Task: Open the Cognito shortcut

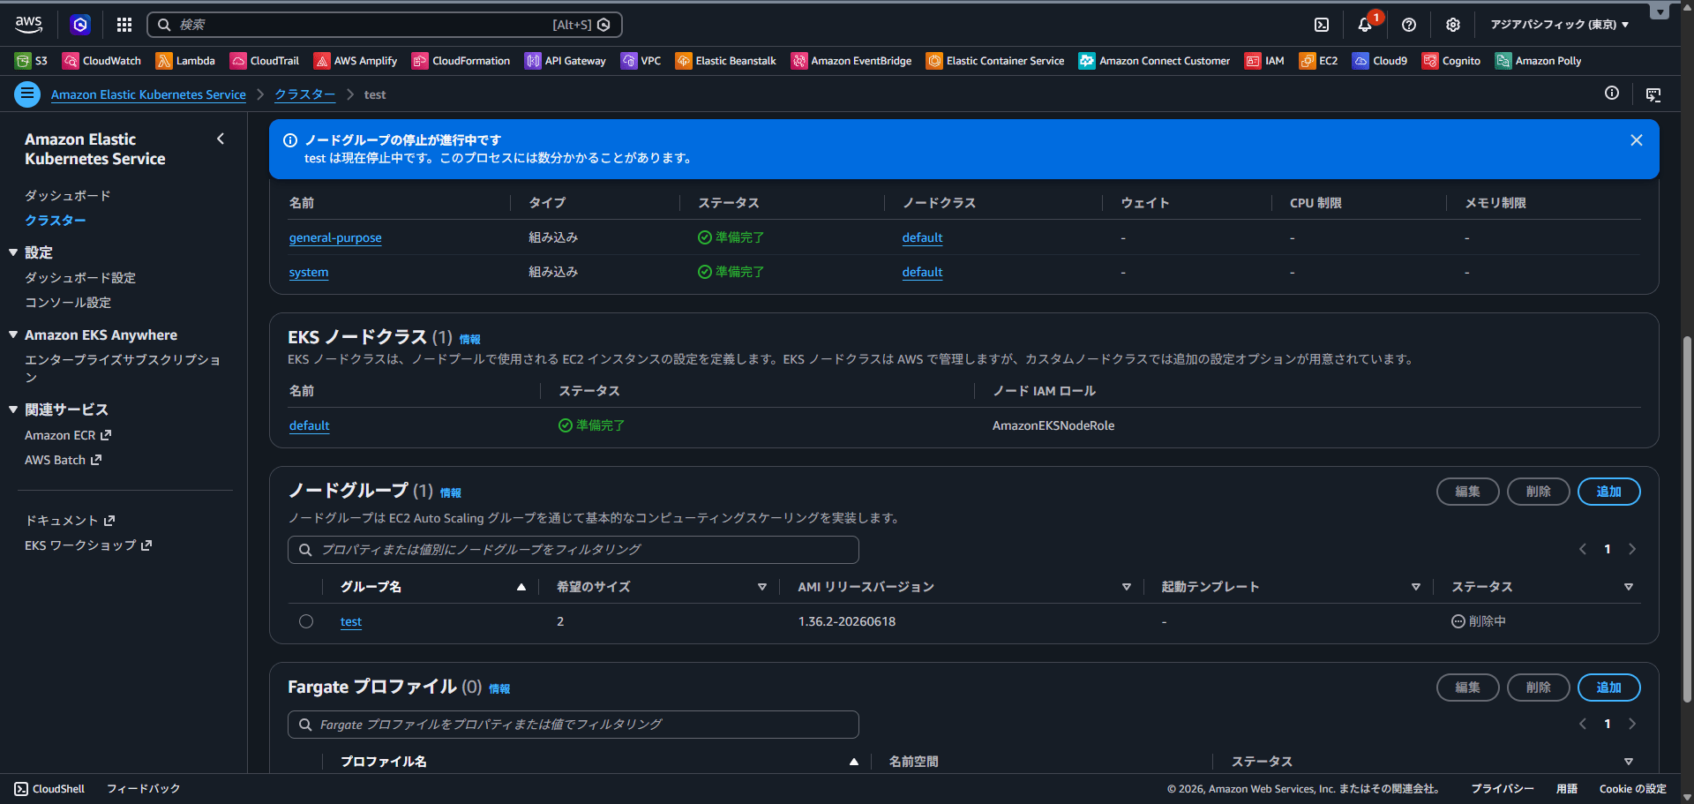Action: pos(1451,61)
